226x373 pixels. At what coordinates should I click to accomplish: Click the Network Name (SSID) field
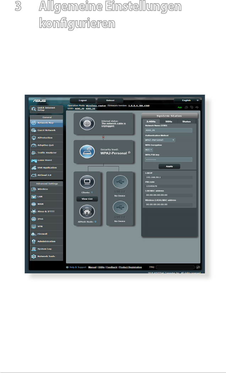(x=169, y=130)
